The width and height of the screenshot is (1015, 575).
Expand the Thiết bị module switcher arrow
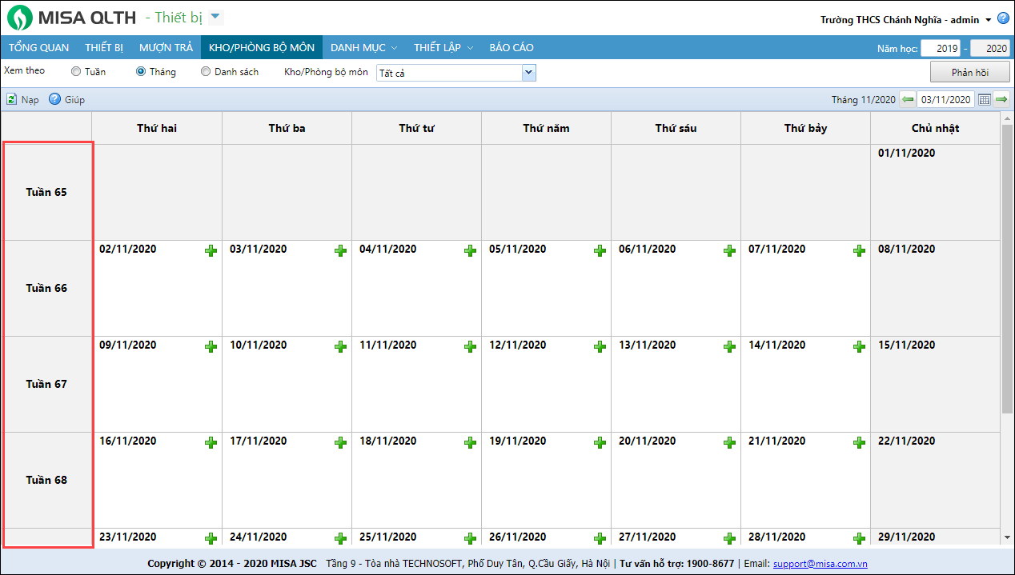[215, 17]
